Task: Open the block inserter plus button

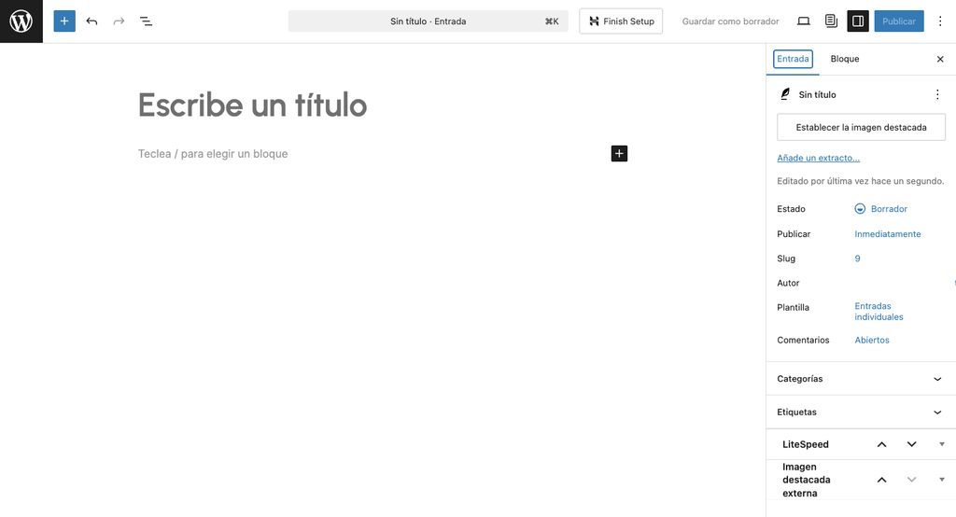Action: pyautogui.click(x=64, y=21)
